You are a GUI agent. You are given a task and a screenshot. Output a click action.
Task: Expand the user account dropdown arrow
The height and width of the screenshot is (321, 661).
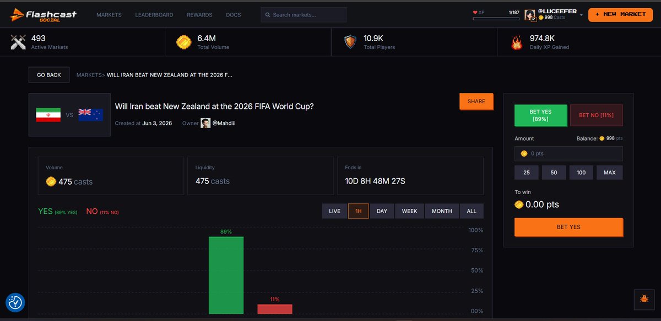[581, 15]
